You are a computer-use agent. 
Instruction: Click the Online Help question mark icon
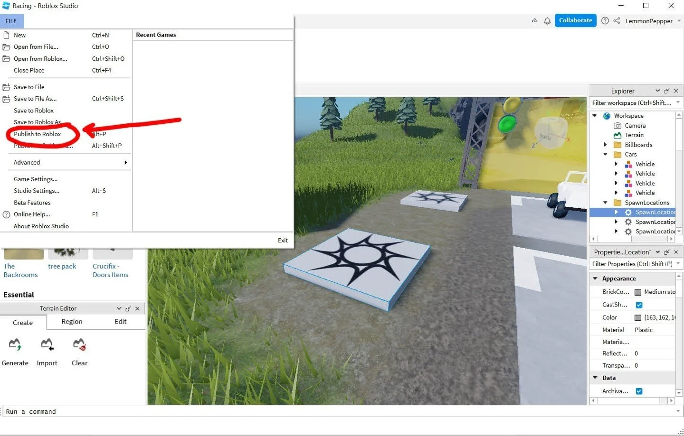click(x=7, y=214)
